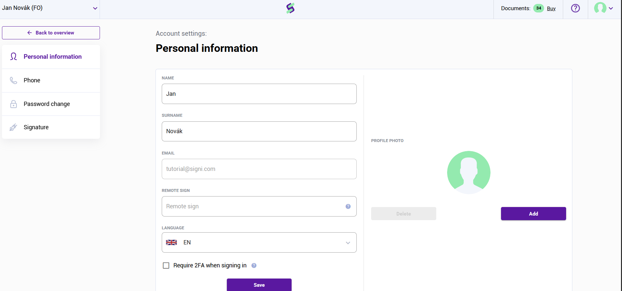Save the personal information form

[x=259, y=285]
